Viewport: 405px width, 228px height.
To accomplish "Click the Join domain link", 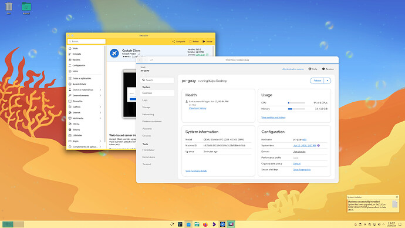I will click(x=299, y=152).
